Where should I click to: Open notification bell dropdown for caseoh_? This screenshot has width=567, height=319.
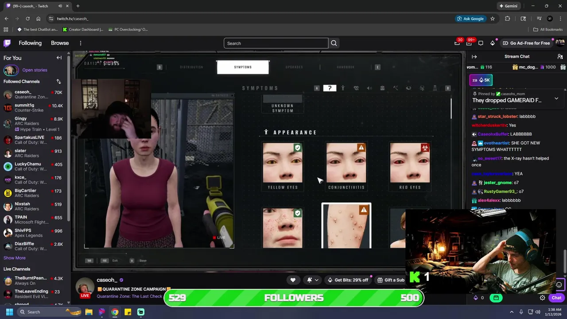(313, 280)
